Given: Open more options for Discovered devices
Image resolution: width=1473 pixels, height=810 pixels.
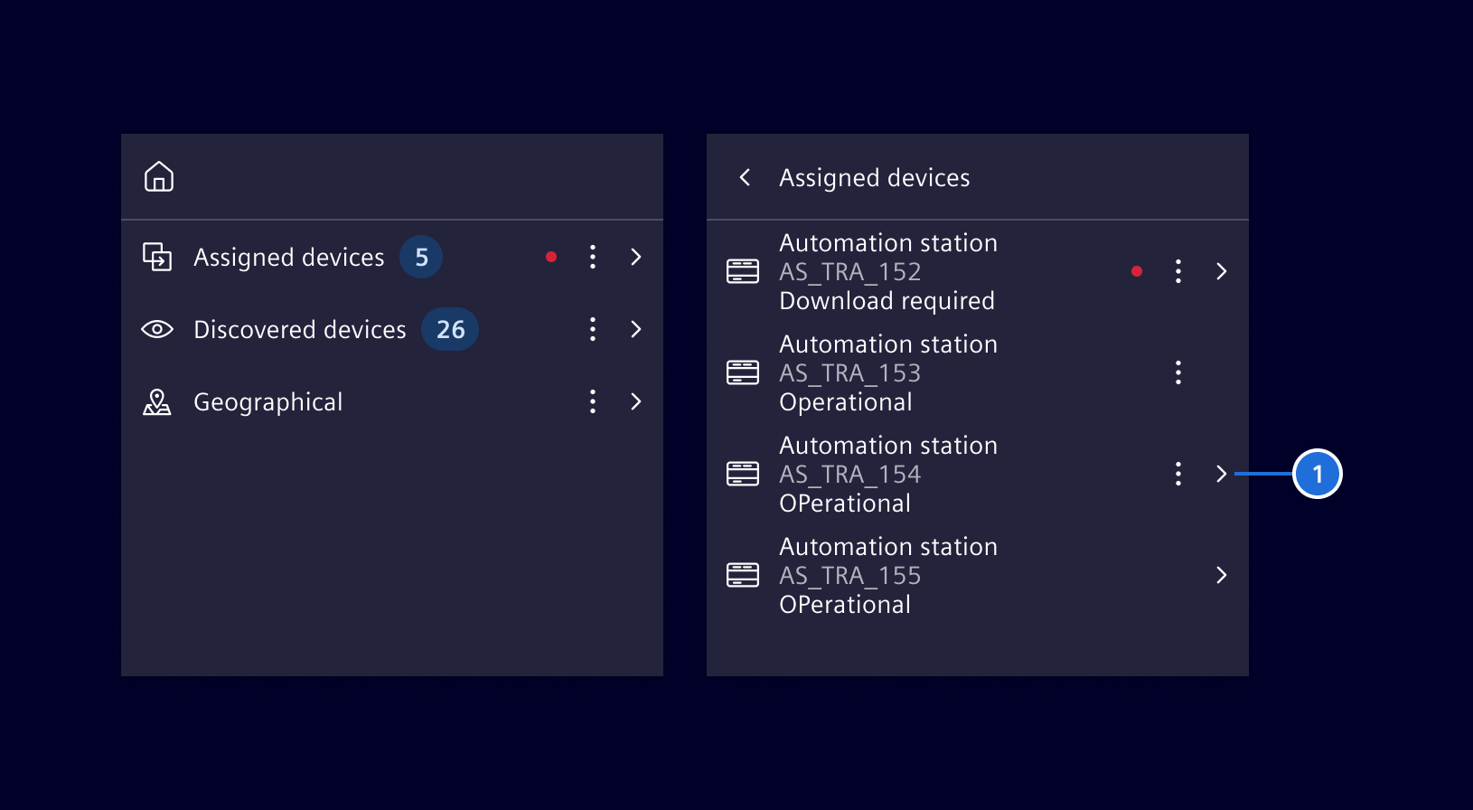Looking at the screenshot, I should click(x=593, y=329).
